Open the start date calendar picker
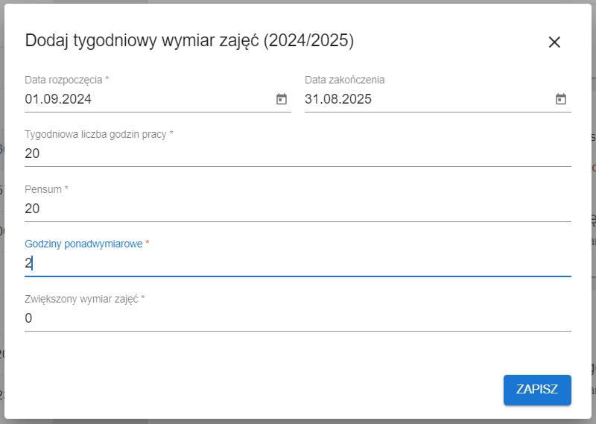The image size is (596, 424). point(282,99)
